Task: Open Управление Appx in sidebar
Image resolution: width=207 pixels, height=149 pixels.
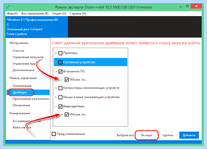Action: (24, 64)
